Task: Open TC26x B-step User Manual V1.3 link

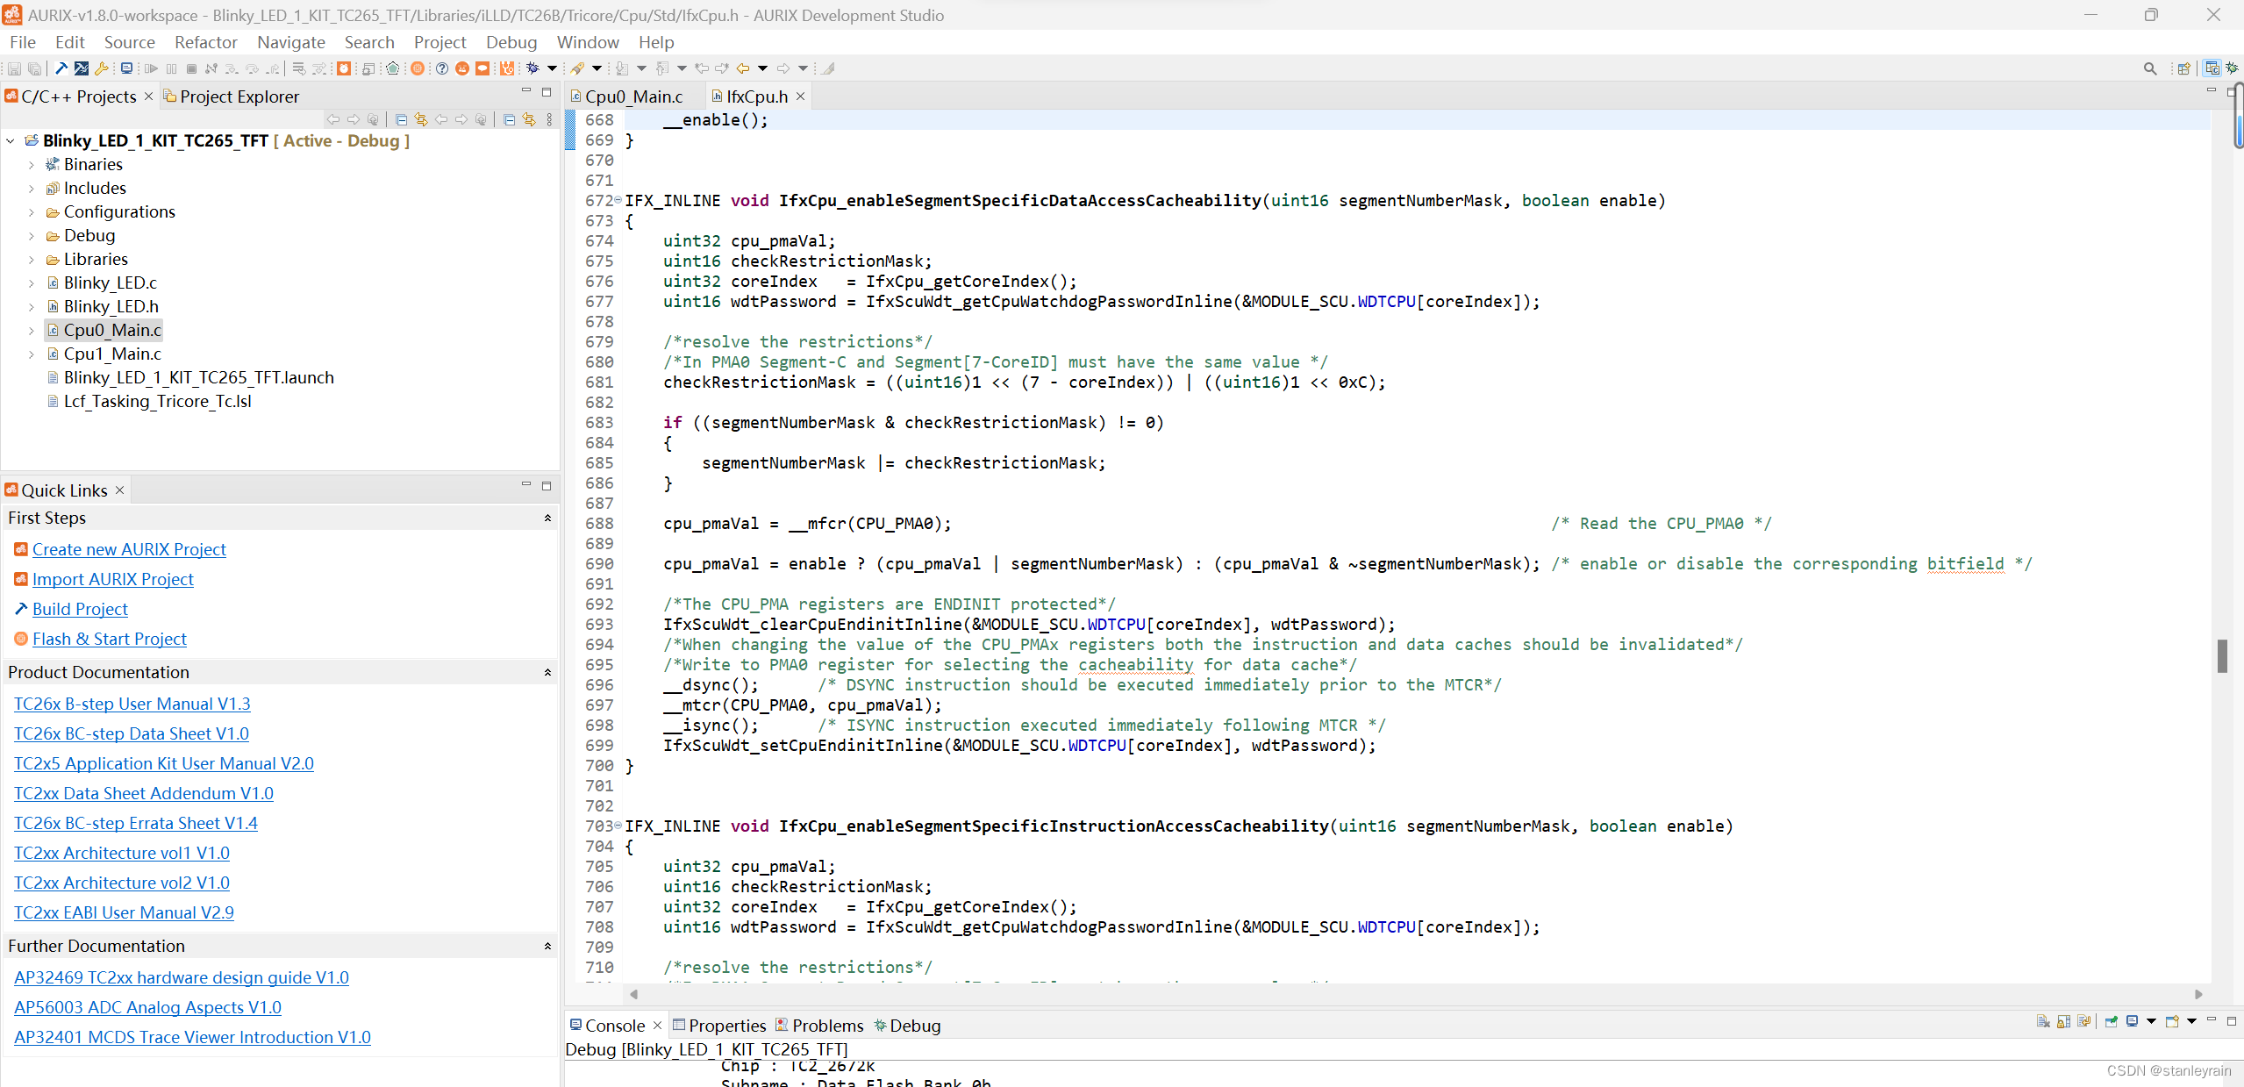Action: click(x=132, y=704)
